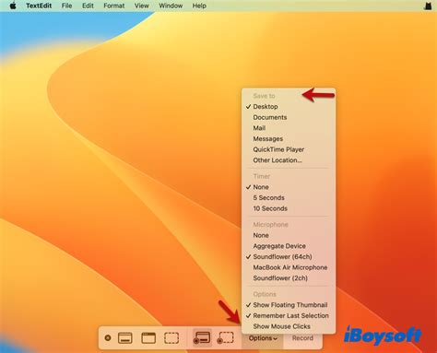
Task: Select Soundflower (2ch) microphone
Action: [x=289, y=278]
